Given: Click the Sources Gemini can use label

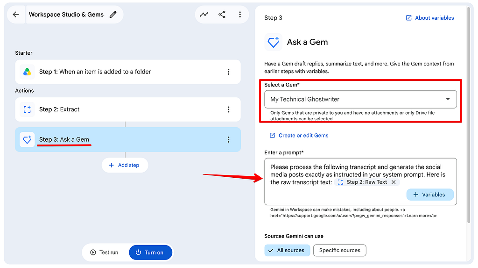Looking at the screenshot, I should (x=294, y=236).
